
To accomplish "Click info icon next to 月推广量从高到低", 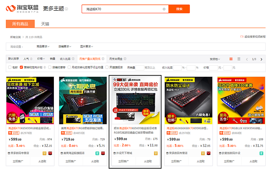I will coord(103,59).
